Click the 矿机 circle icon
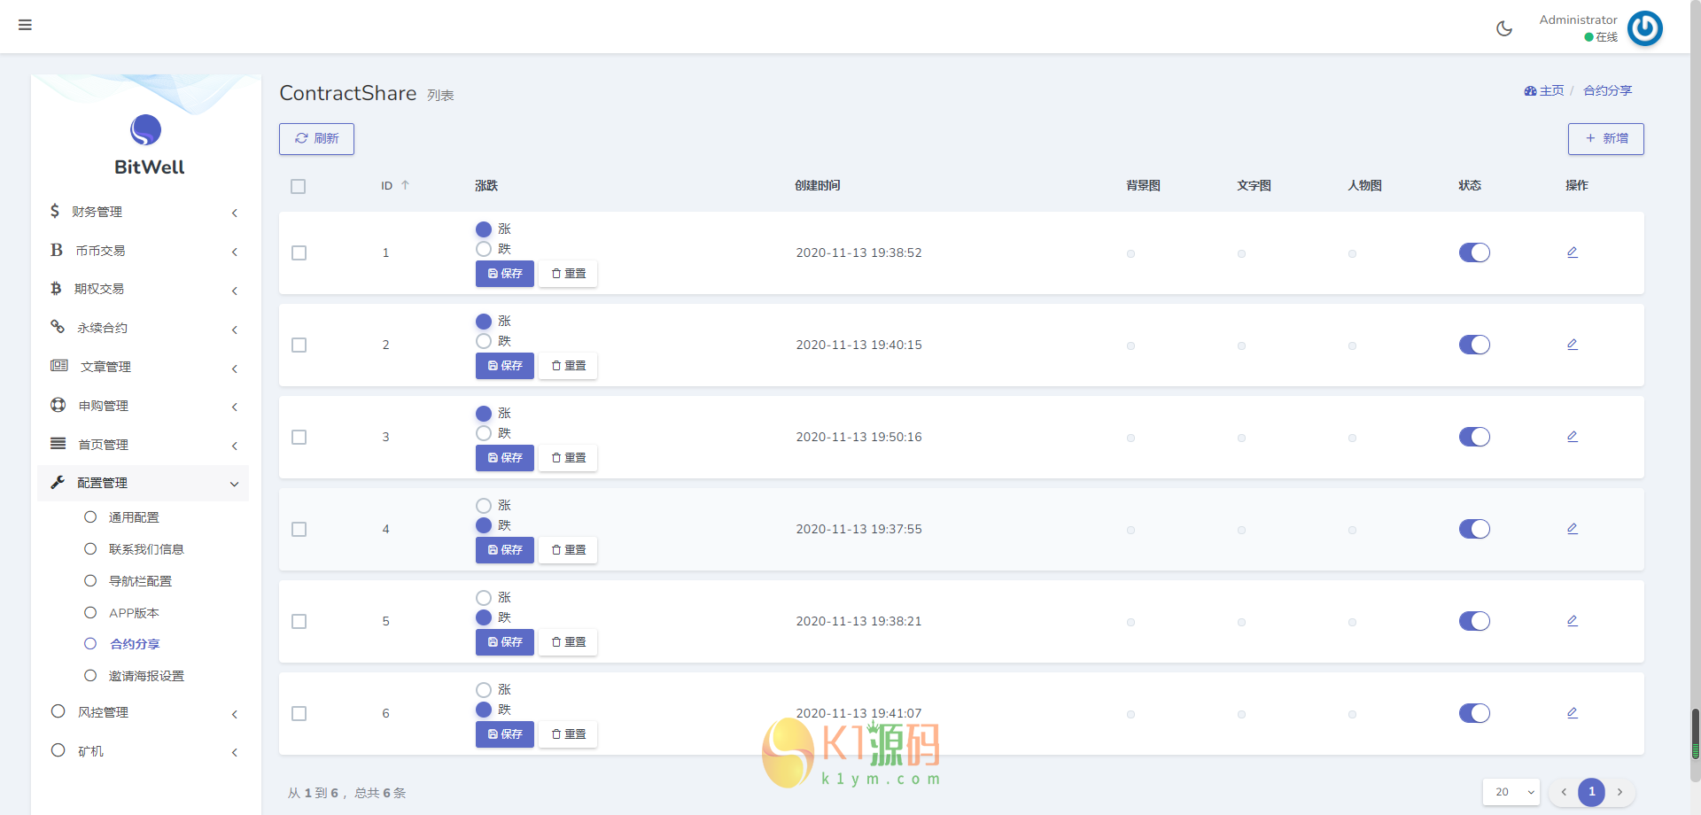This screenshot has height=815, width=1701. click(x=58, y=750)
